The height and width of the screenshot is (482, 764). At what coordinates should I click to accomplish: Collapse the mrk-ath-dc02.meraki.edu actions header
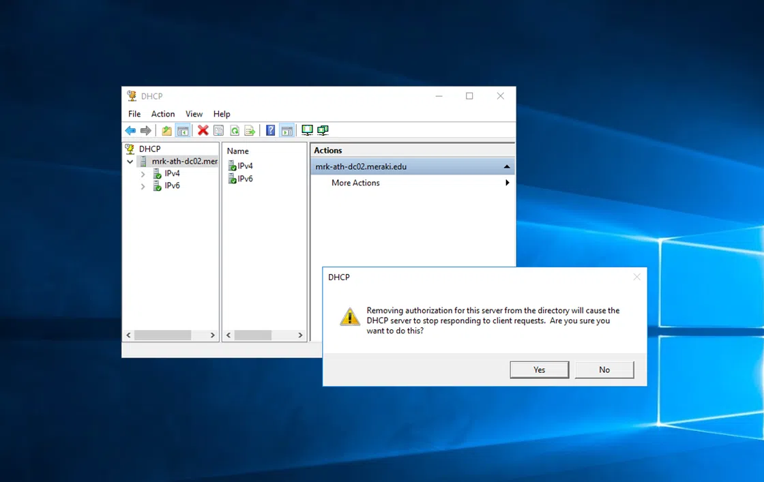point(506,166)
